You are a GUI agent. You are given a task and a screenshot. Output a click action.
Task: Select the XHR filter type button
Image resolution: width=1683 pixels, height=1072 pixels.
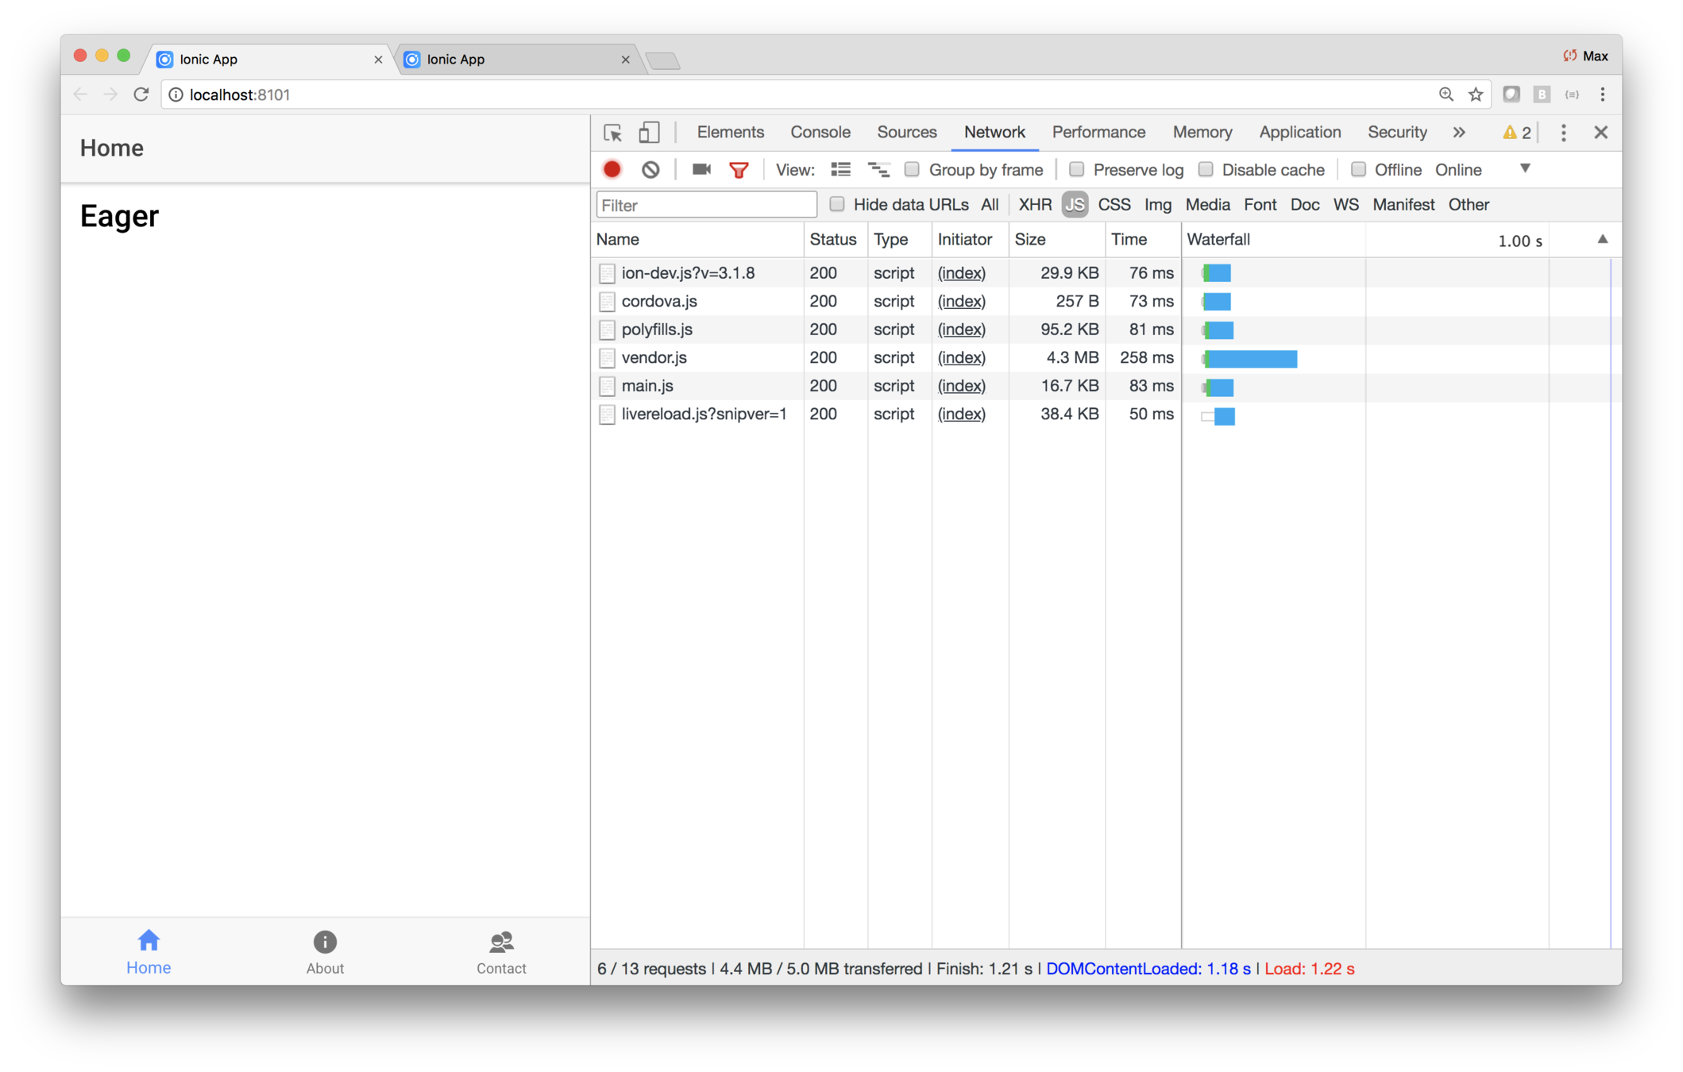[1035, 205]
